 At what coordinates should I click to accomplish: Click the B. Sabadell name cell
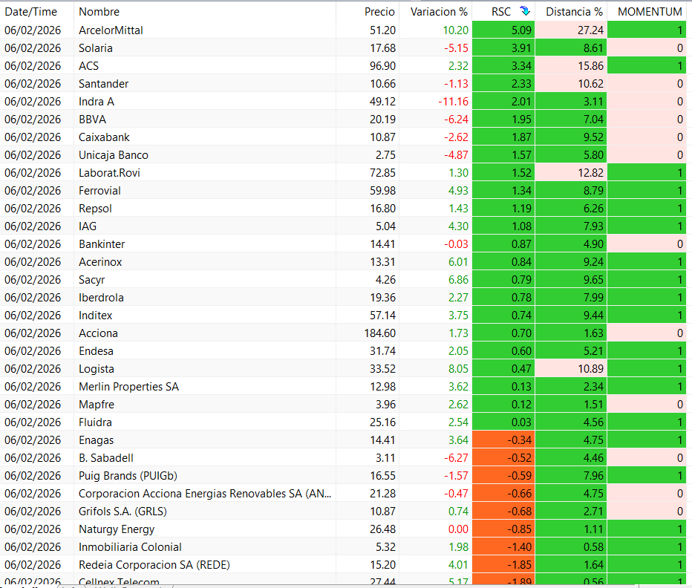tap(106, 458)
